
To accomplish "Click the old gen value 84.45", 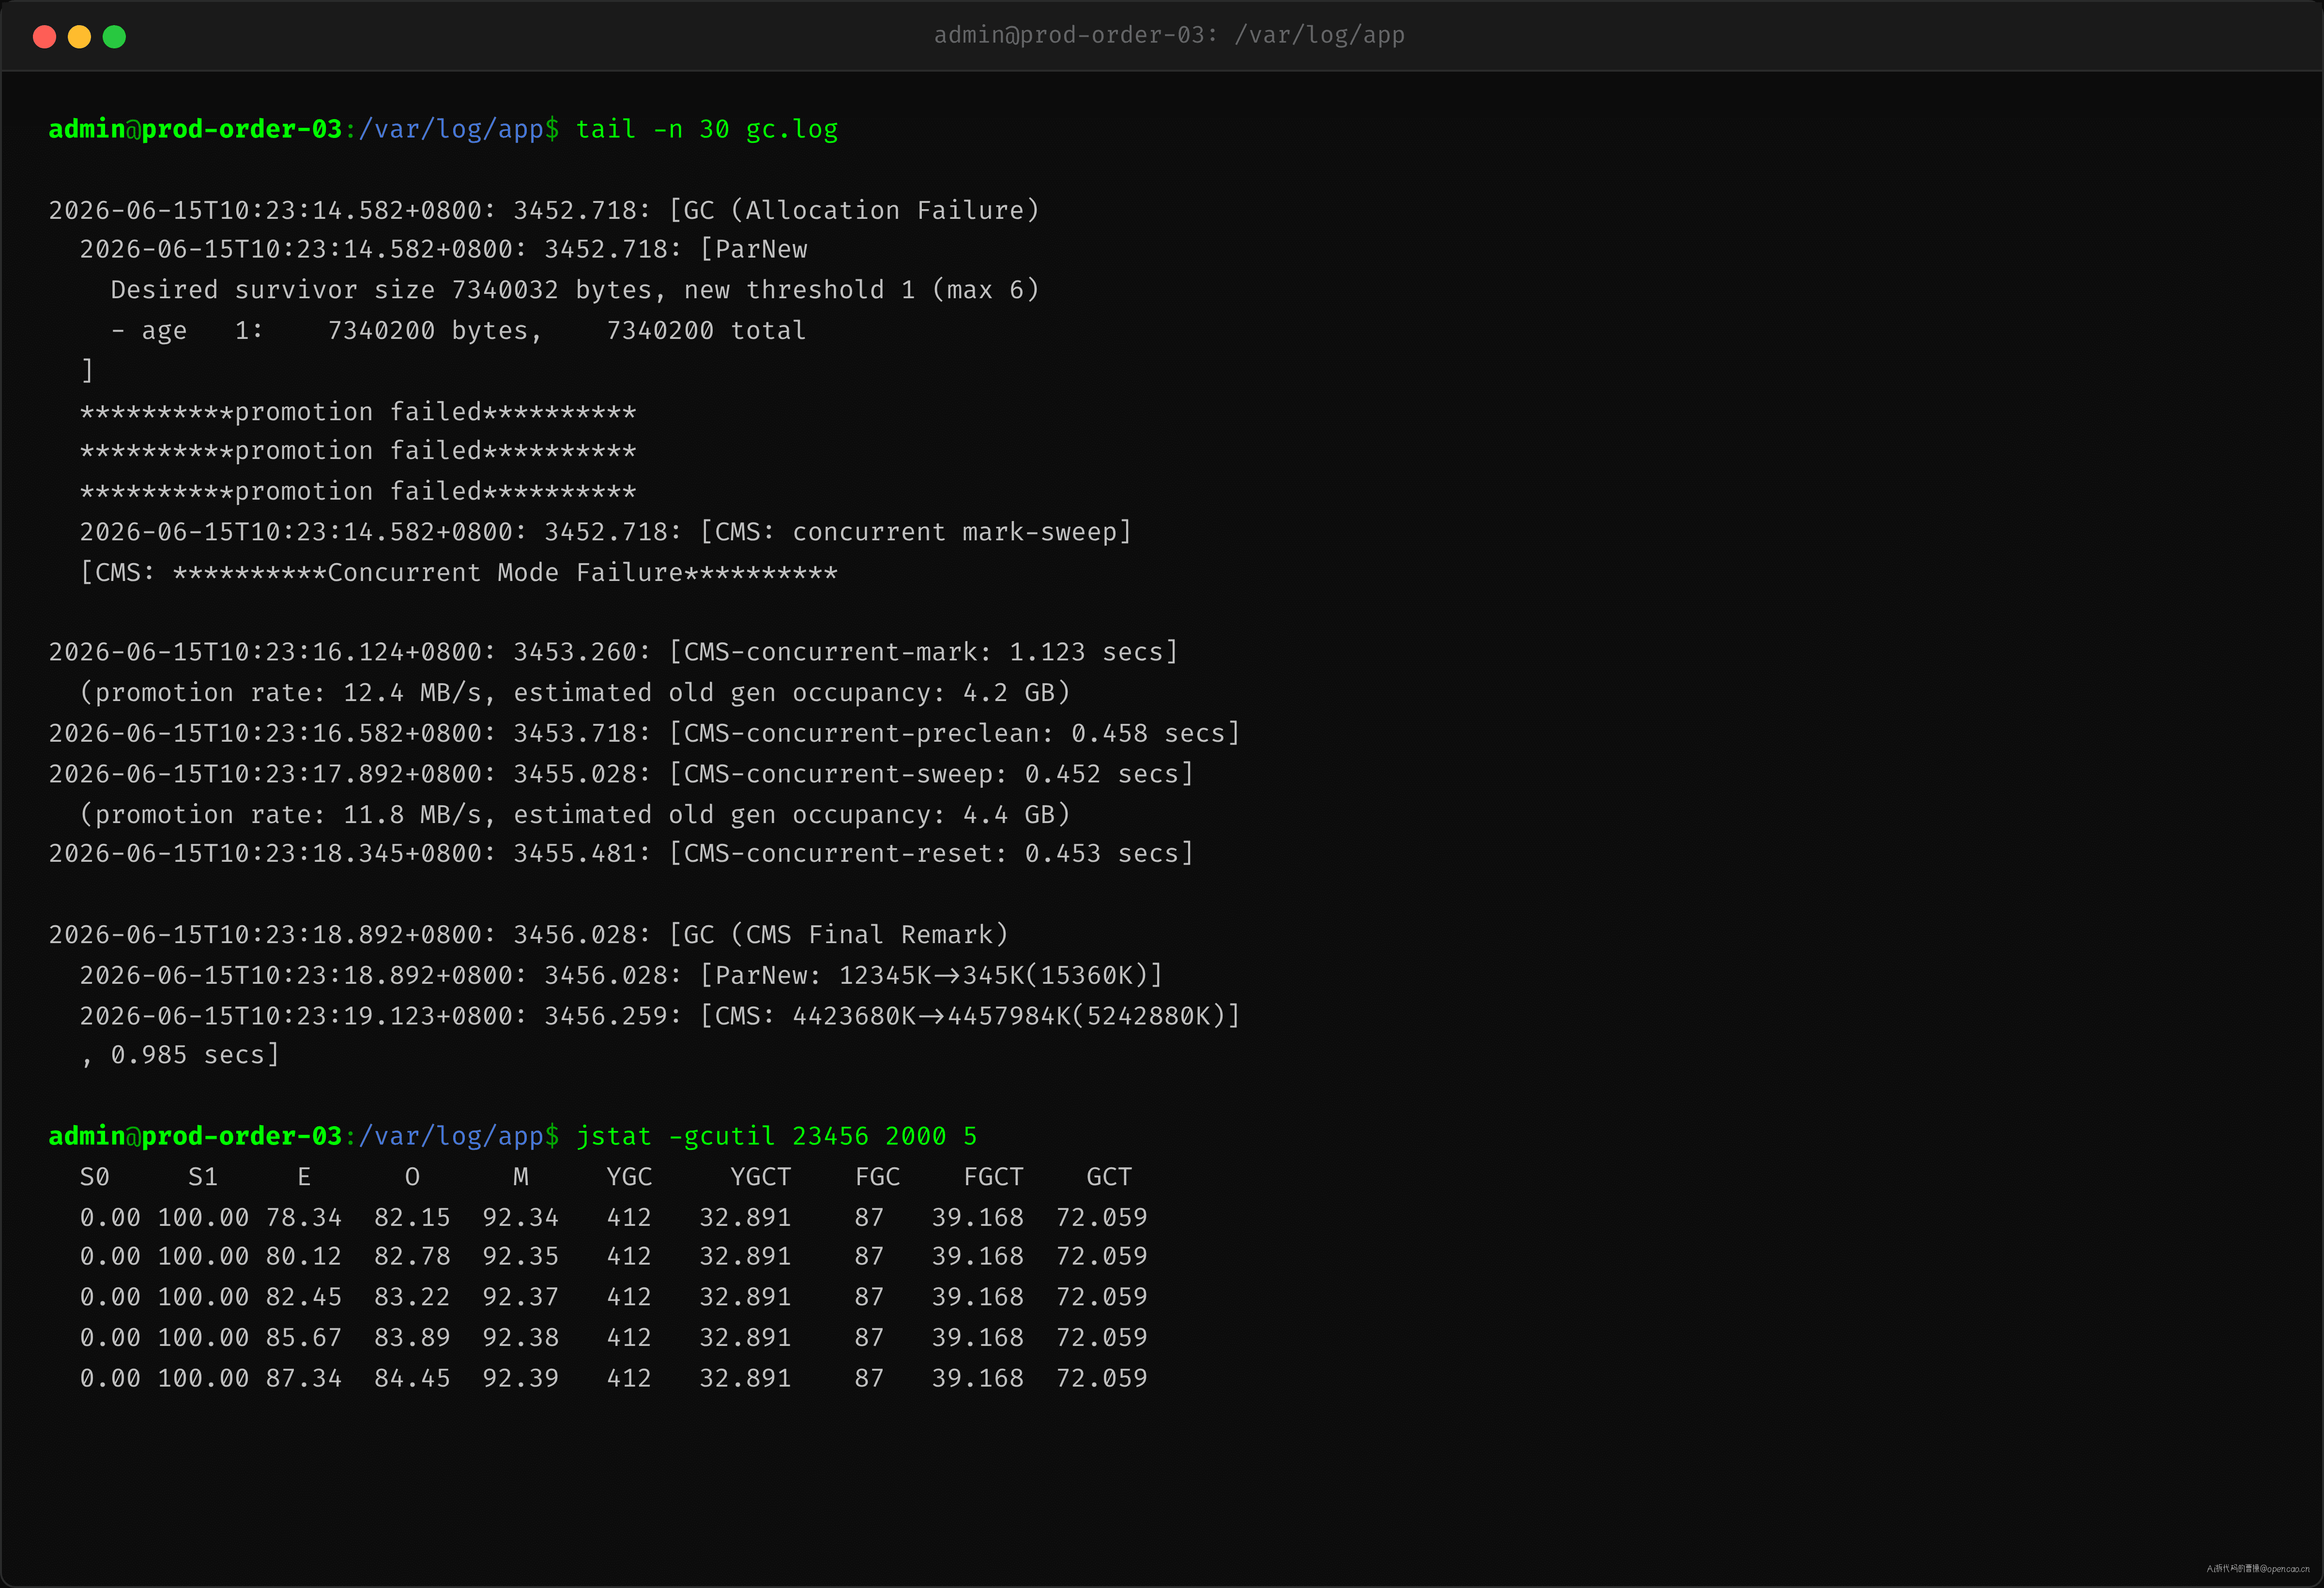I will (412, 1379).
